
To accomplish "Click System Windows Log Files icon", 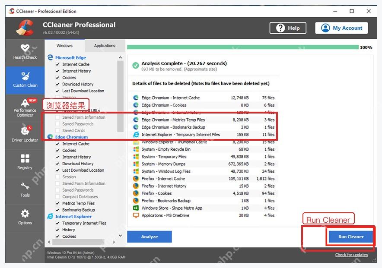I will [136, 171].
